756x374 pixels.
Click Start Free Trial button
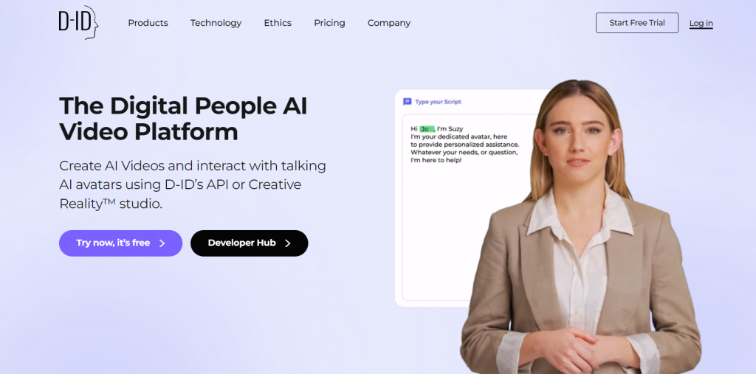[637, 23]
